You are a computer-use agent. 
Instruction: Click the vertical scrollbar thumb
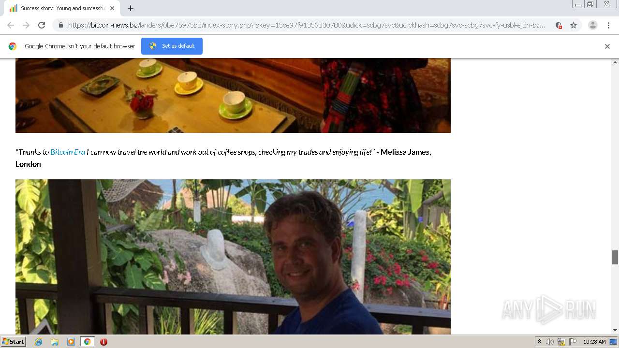(615, 257)
